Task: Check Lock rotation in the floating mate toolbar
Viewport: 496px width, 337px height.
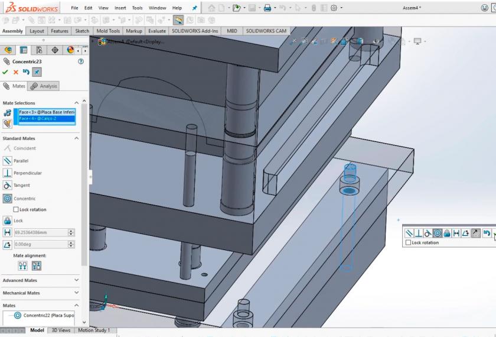Action: [x=408, y=243]
